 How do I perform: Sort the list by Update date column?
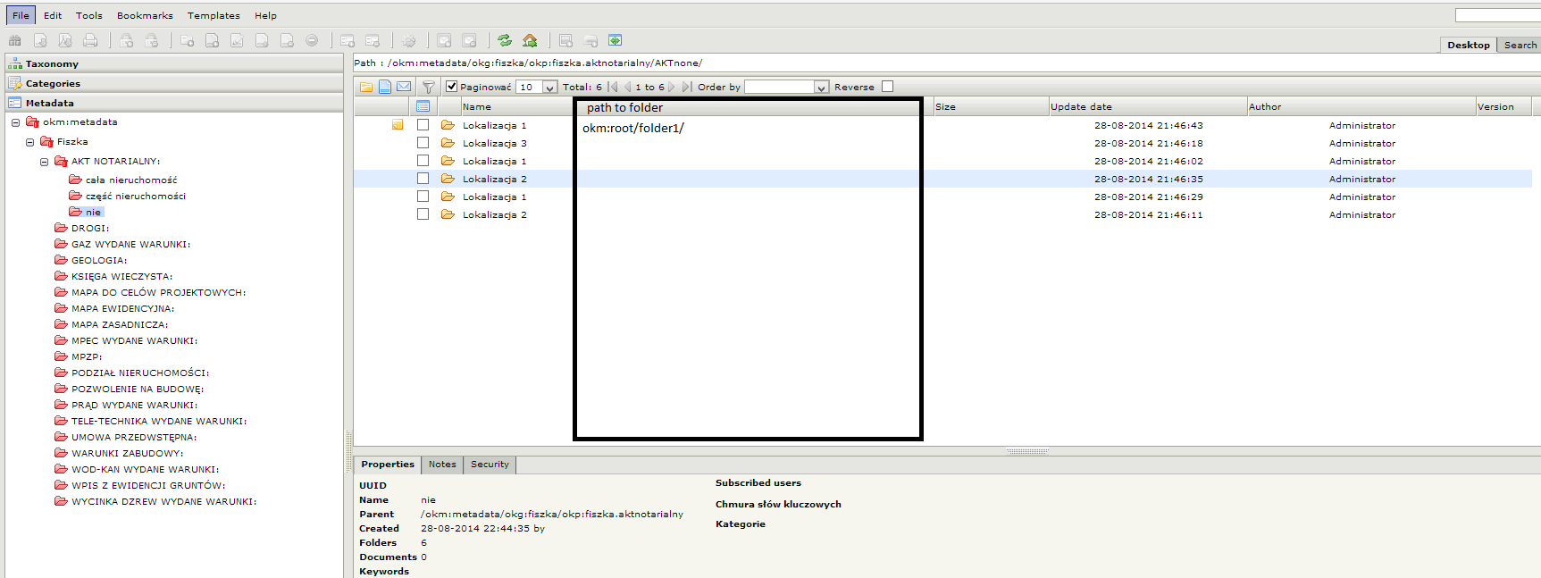pos(1148,106)
